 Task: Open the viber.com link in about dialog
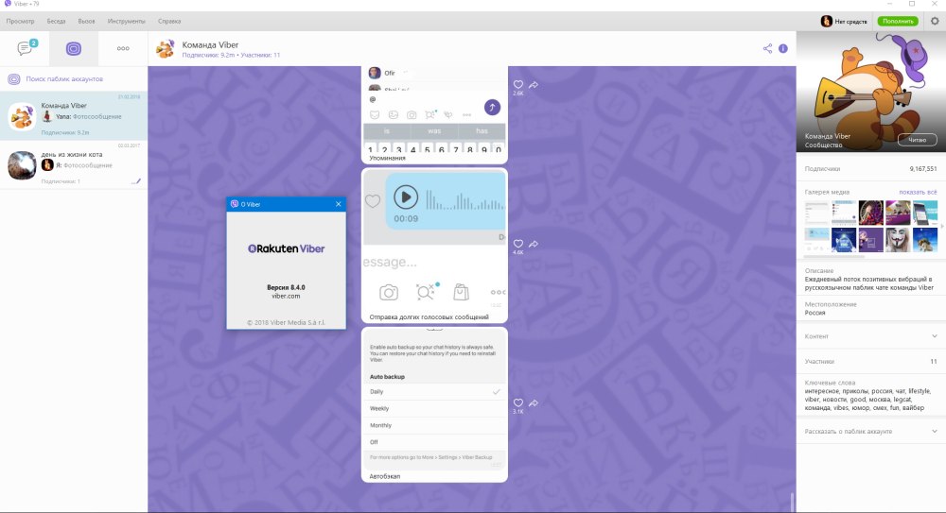pyautogui.click(x=286, y=296)
